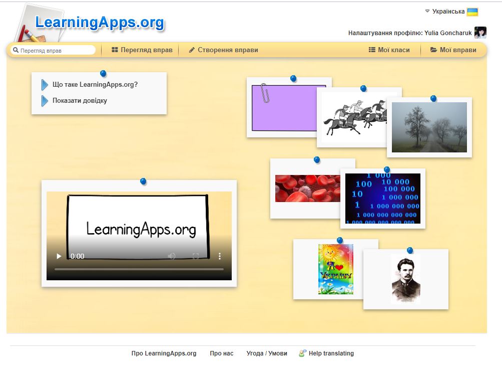This screenshot has height=370, width=502.
Task: Open the blue numbers 100 000 thumbnail
Action: point(382,199)
